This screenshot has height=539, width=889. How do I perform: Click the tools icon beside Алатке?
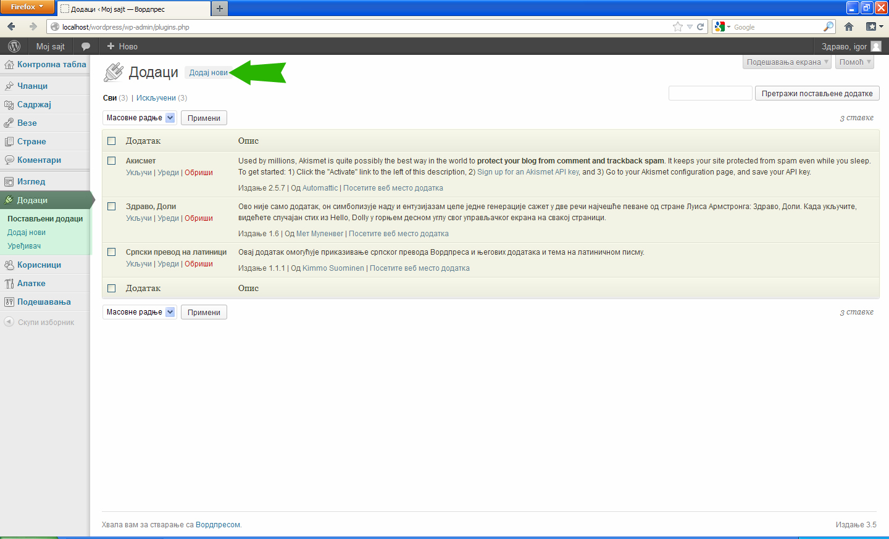pyautogui.click(x=9, y=284)
